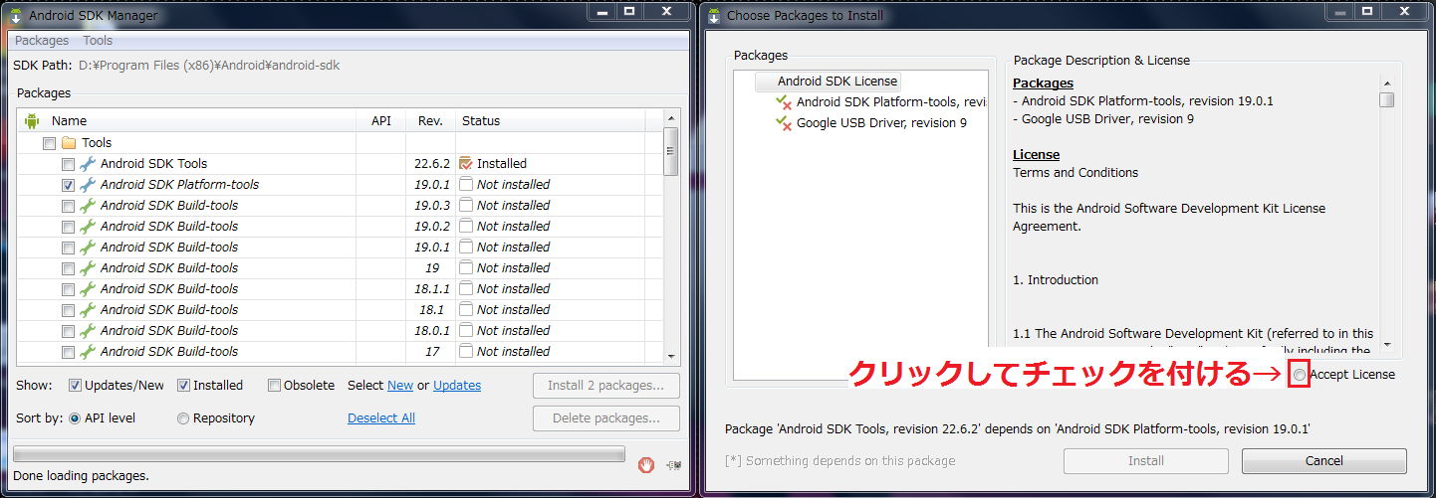Click the Status column header
This screenshot has height=498, width=1436.
coord(551,121)
